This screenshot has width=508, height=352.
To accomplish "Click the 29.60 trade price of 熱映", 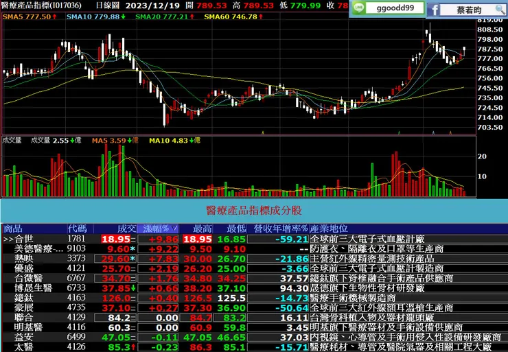I will [x=115, y=259].
